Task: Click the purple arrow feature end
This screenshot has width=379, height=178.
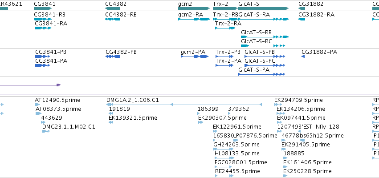Action: click(x=58, y=85)
